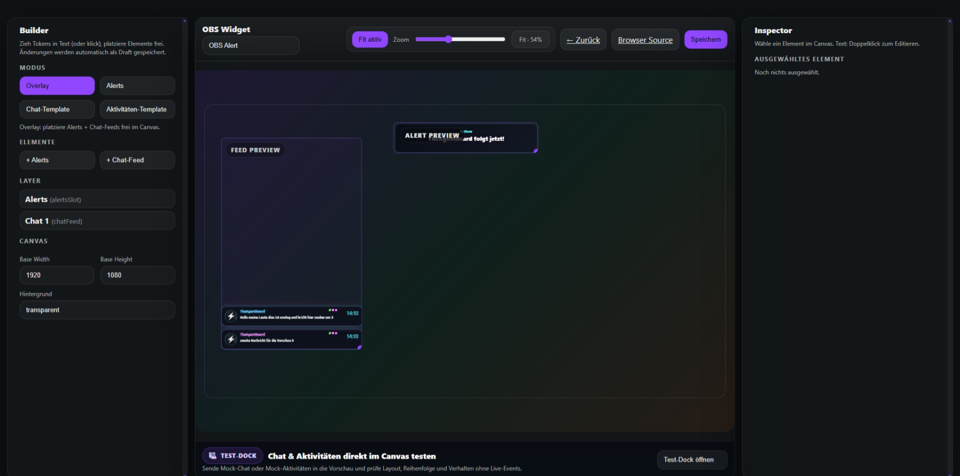
Task: Save with the Speichern button
Action: point(706,40)
